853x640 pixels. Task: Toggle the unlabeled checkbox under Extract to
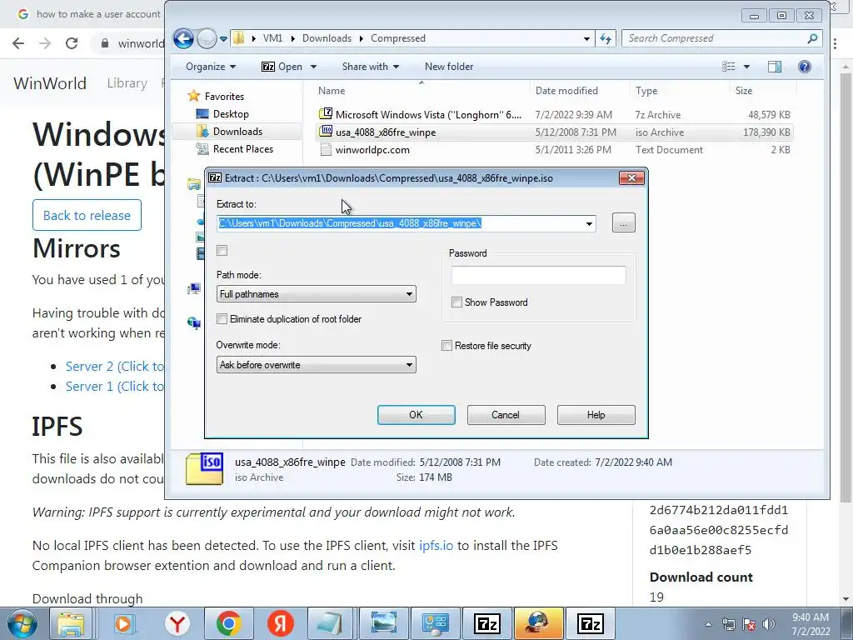click(x=222, y=250)
